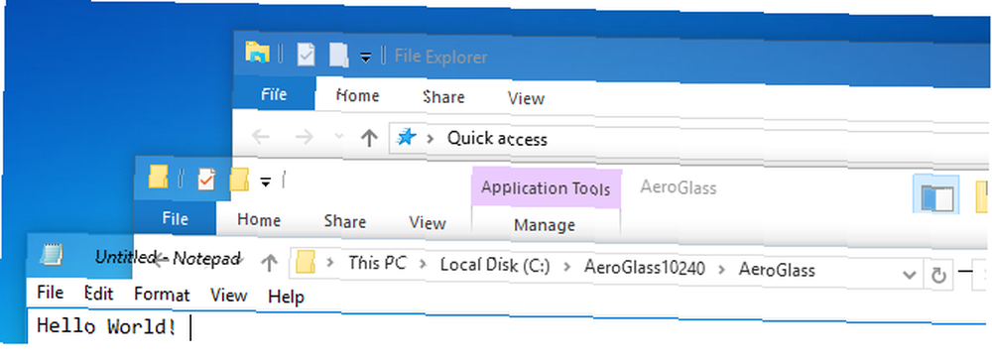Switch to the Share tab in Quick access window
The width and height of the screenshot is (992, 363).
tap(443, 97)
